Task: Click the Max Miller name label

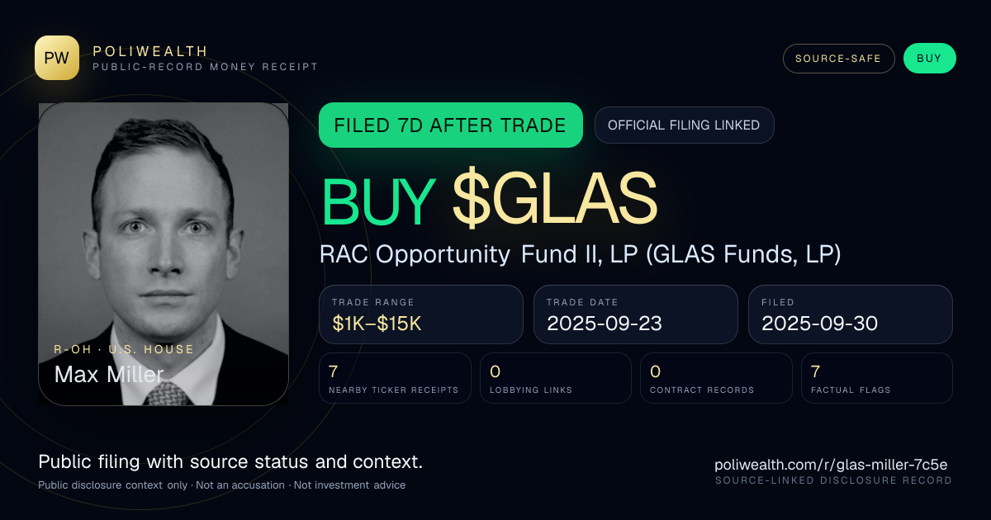Action: (109, 374)
